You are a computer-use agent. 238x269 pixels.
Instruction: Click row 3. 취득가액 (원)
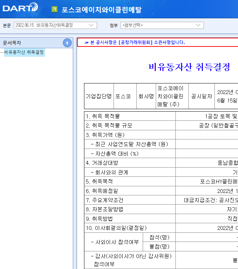[130, 135]
